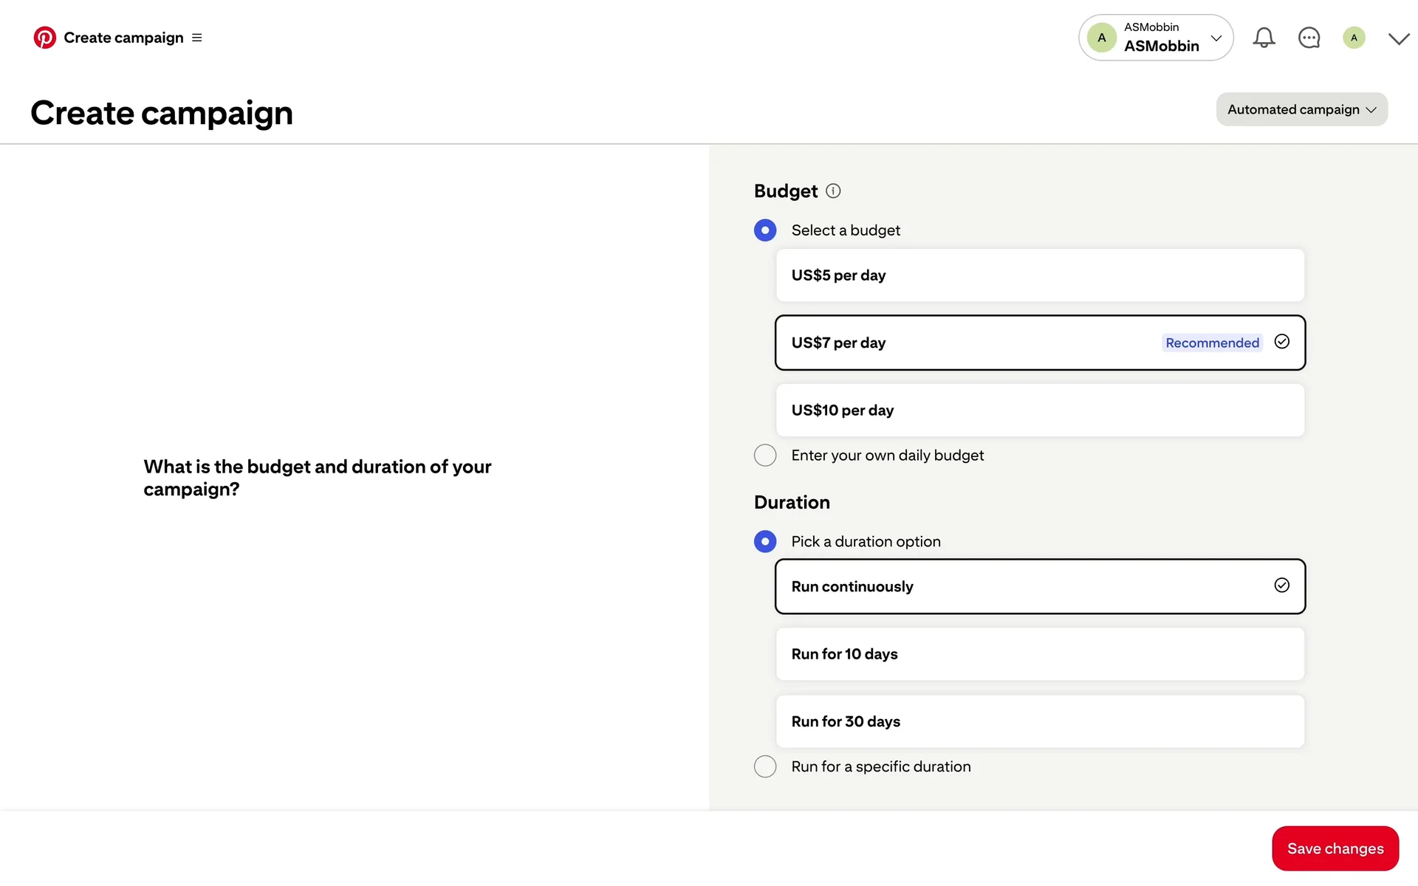Click the Budget info icon

(833, 191)
